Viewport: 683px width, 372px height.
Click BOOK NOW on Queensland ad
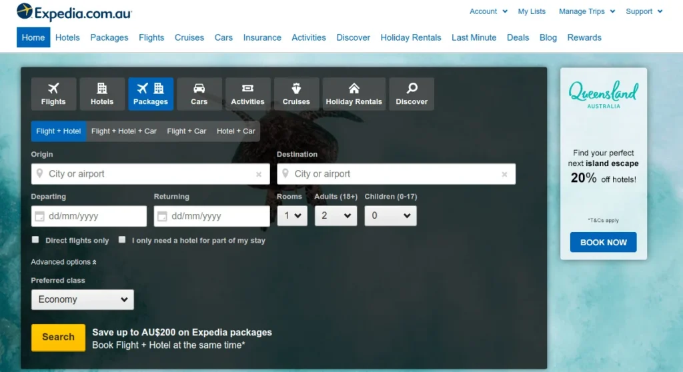tap(603, 242)
